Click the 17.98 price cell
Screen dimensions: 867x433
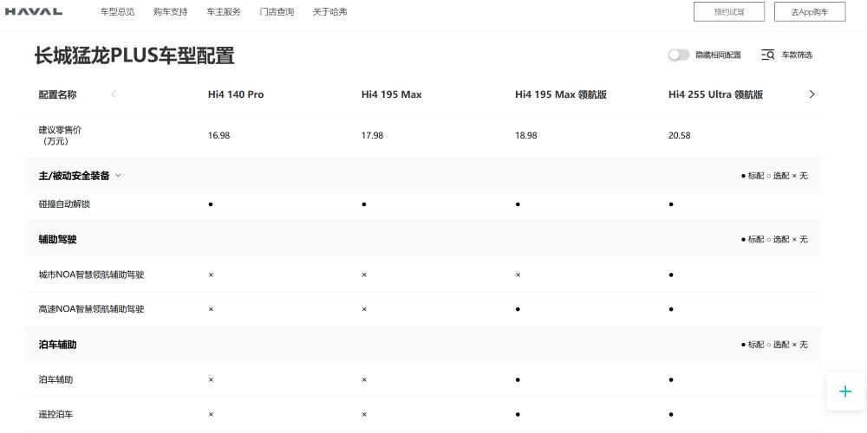[x=372, y=135]
